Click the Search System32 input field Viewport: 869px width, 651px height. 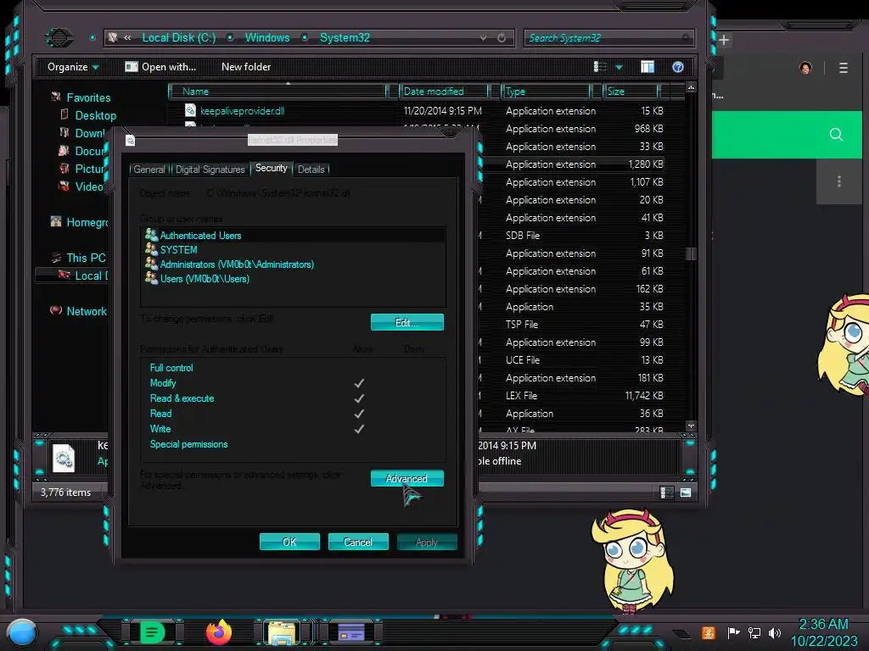coord(608,37)
